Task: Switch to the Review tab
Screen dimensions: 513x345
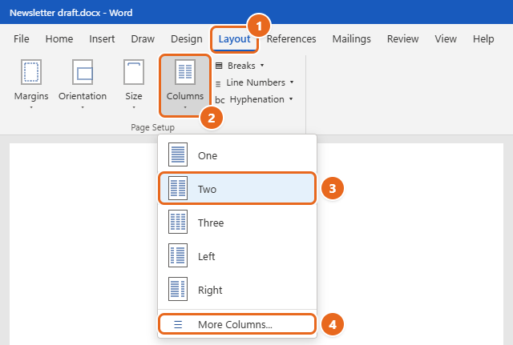Action: pyautogui.click(x=402, y=39)
